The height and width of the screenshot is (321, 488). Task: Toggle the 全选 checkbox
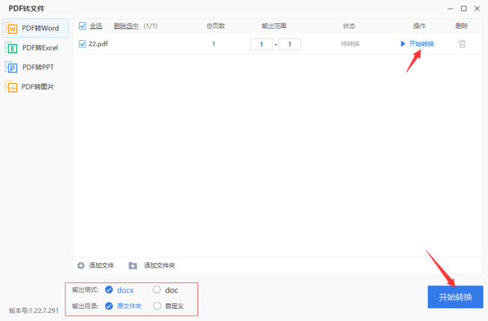coord(82,26)
